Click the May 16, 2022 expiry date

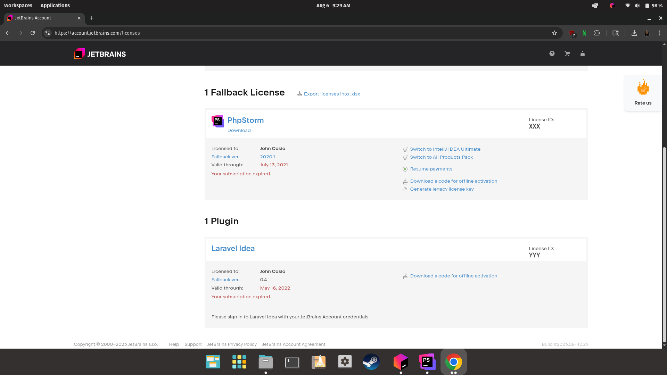[x=275, y=288]
